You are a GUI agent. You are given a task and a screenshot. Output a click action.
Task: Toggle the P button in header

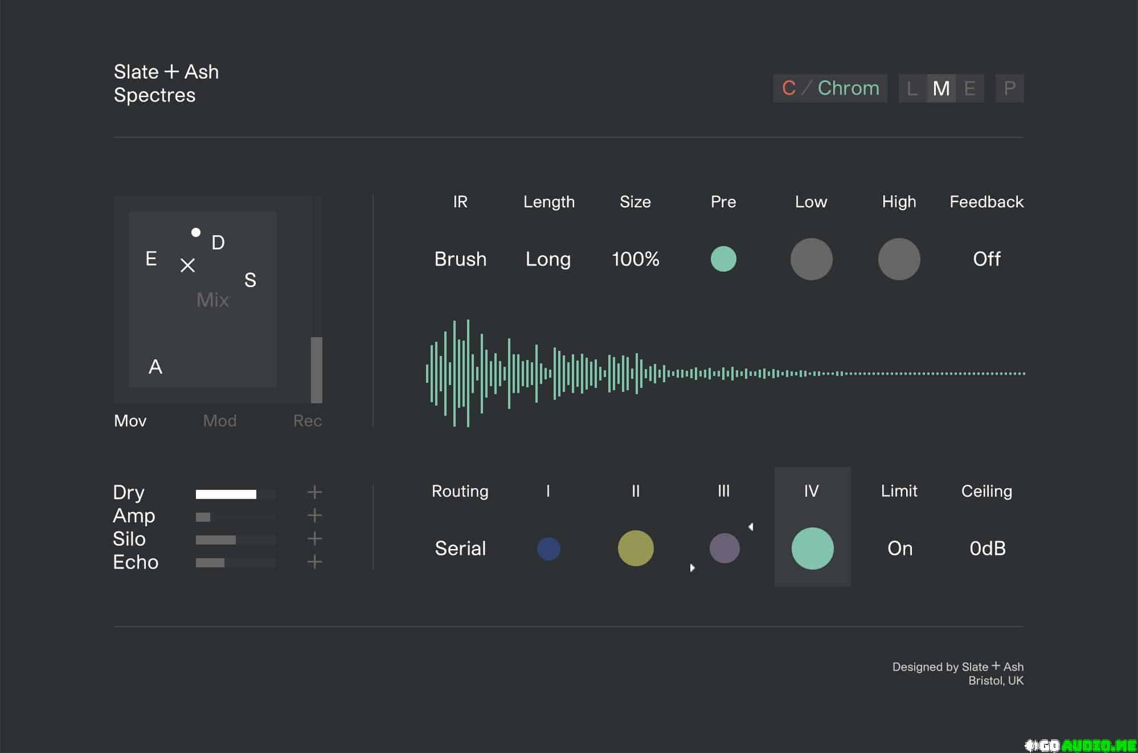point(1009,88)
